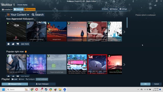Load a playlist
163x92 pixels.
pos(15,79)
